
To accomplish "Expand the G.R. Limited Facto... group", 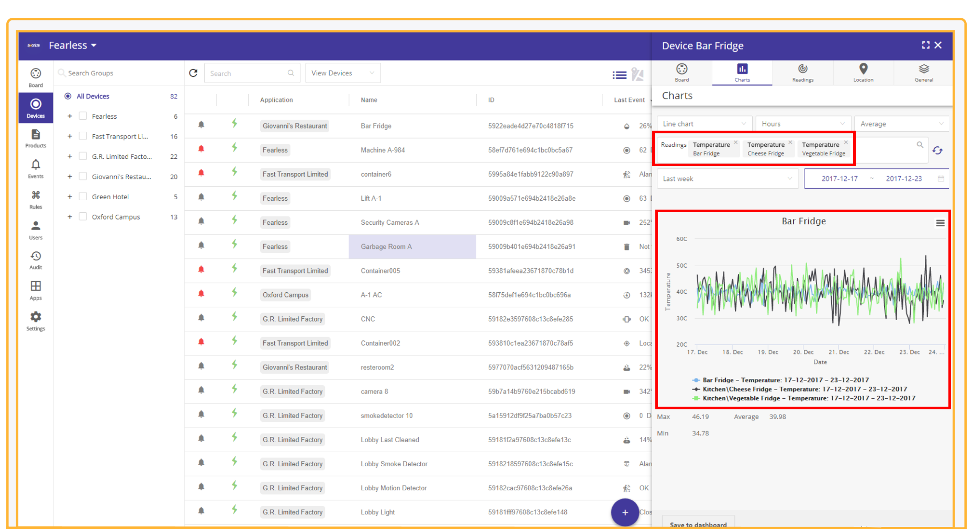I will [x=70, y=156].
